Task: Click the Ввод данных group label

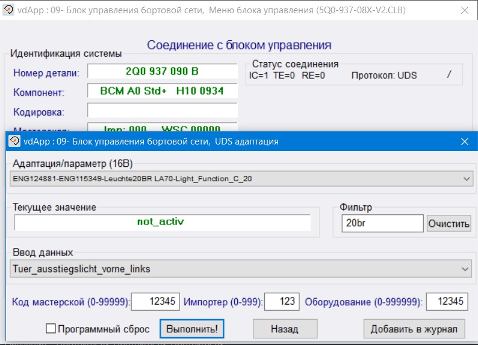Action: (x=43, y=252)
